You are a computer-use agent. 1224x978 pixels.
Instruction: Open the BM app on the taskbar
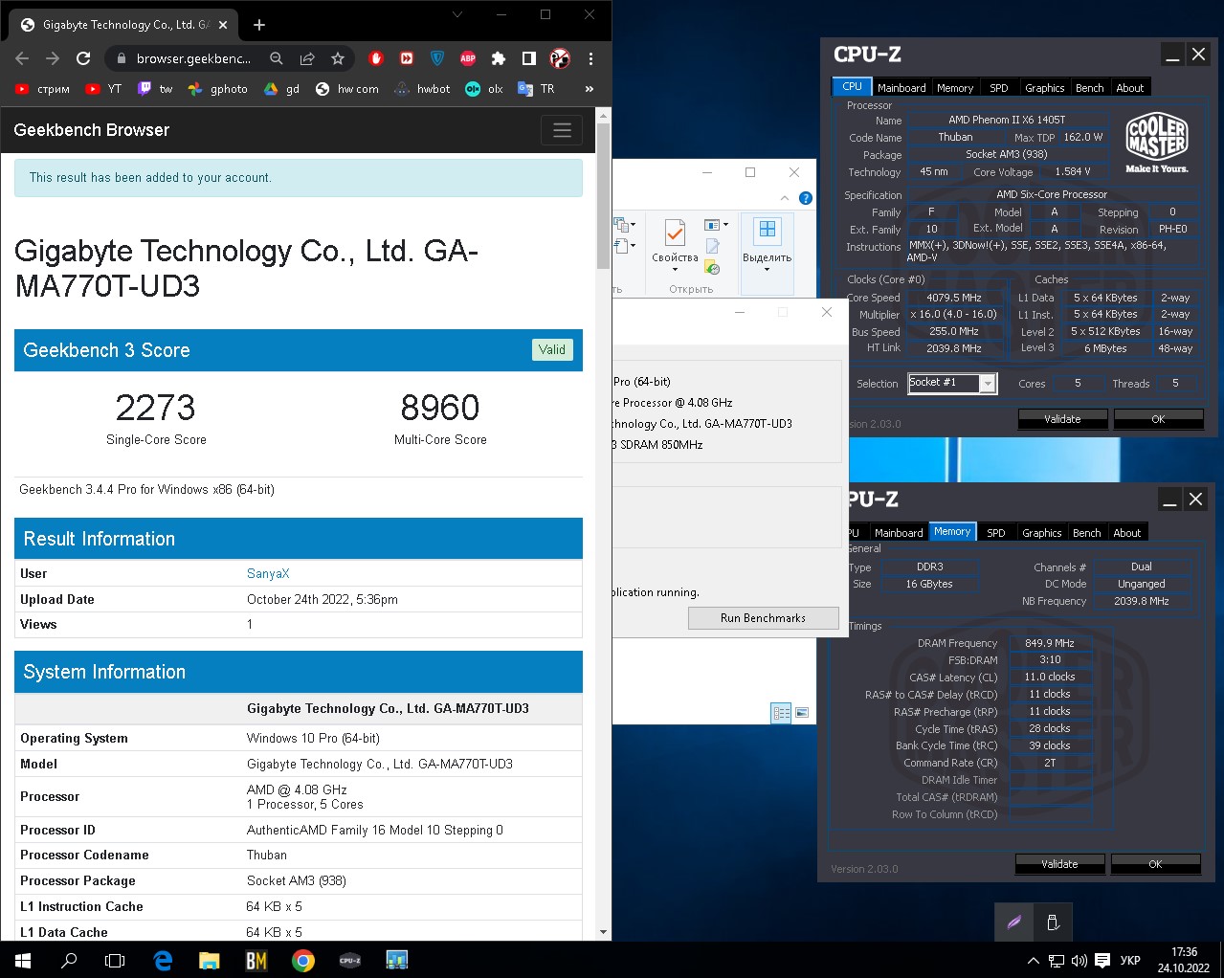pyautogui.click(x=256, y=960)
